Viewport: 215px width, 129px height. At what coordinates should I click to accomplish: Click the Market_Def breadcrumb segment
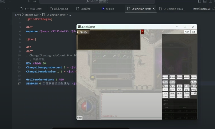point(32,14)
